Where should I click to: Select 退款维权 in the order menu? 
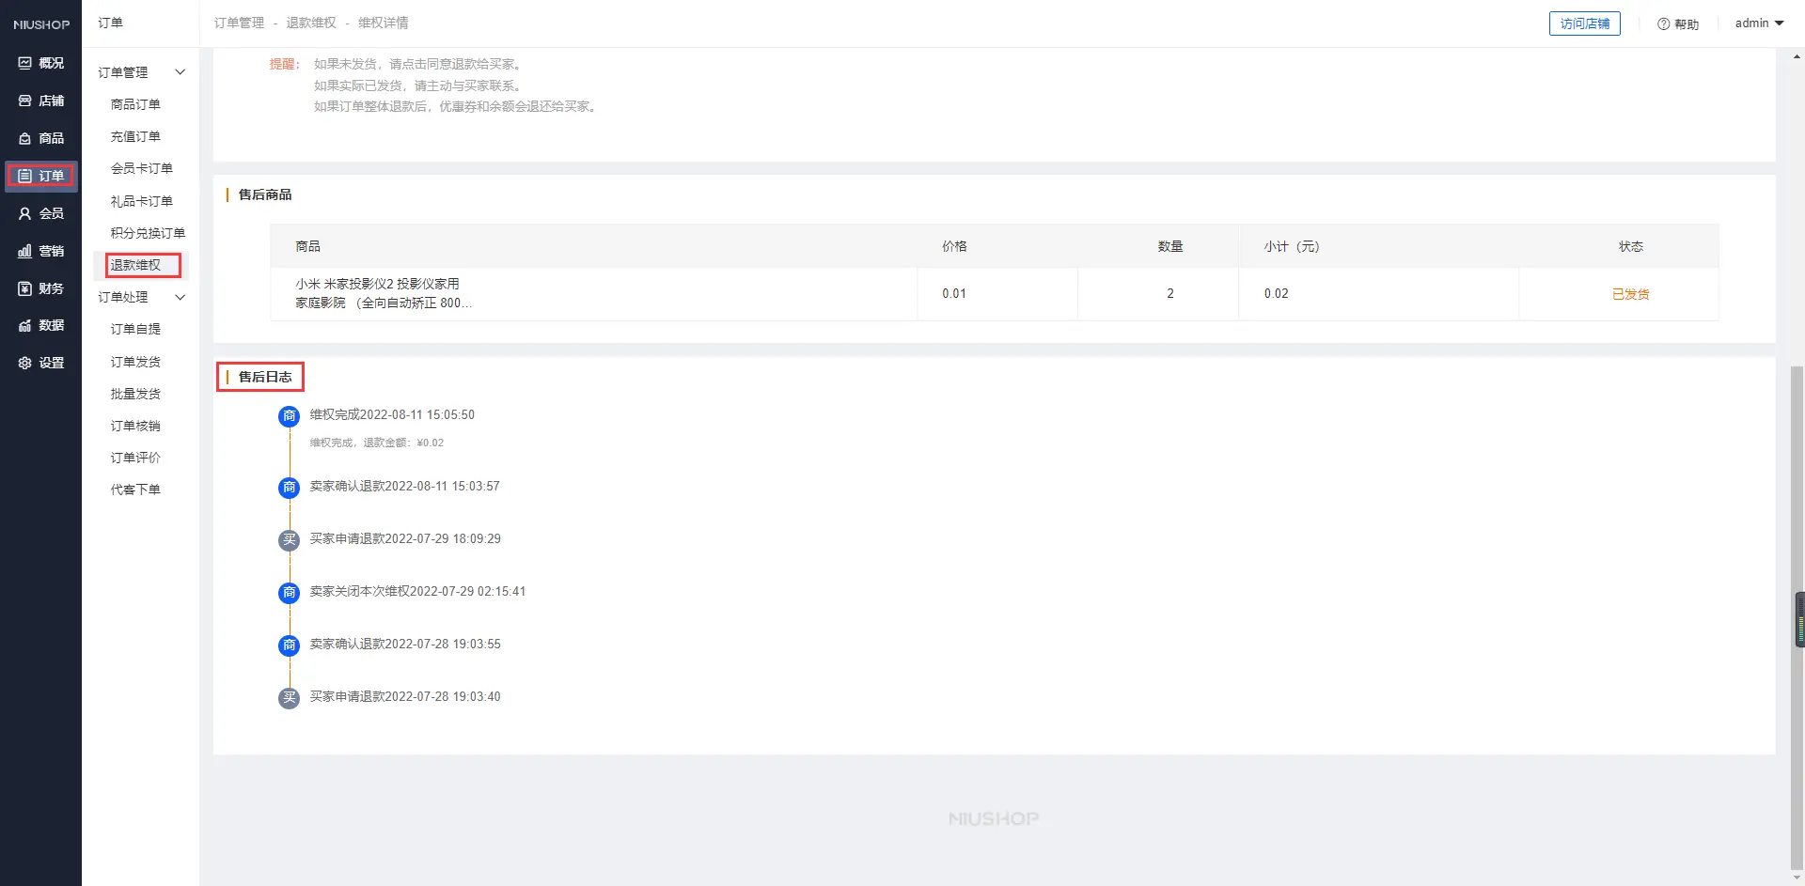(135, 265)
